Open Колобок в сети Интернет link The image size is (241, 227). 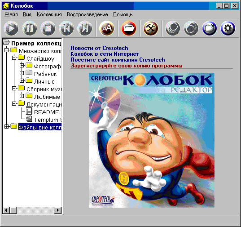click(x=105, y=54)
